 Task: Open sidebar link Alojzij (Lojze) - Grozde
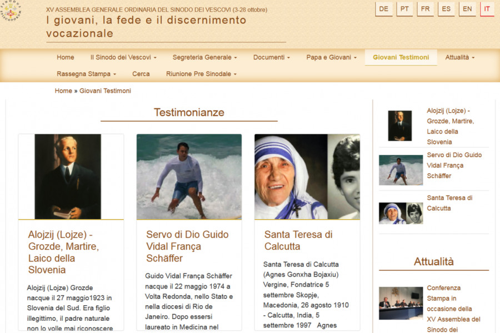450,126
